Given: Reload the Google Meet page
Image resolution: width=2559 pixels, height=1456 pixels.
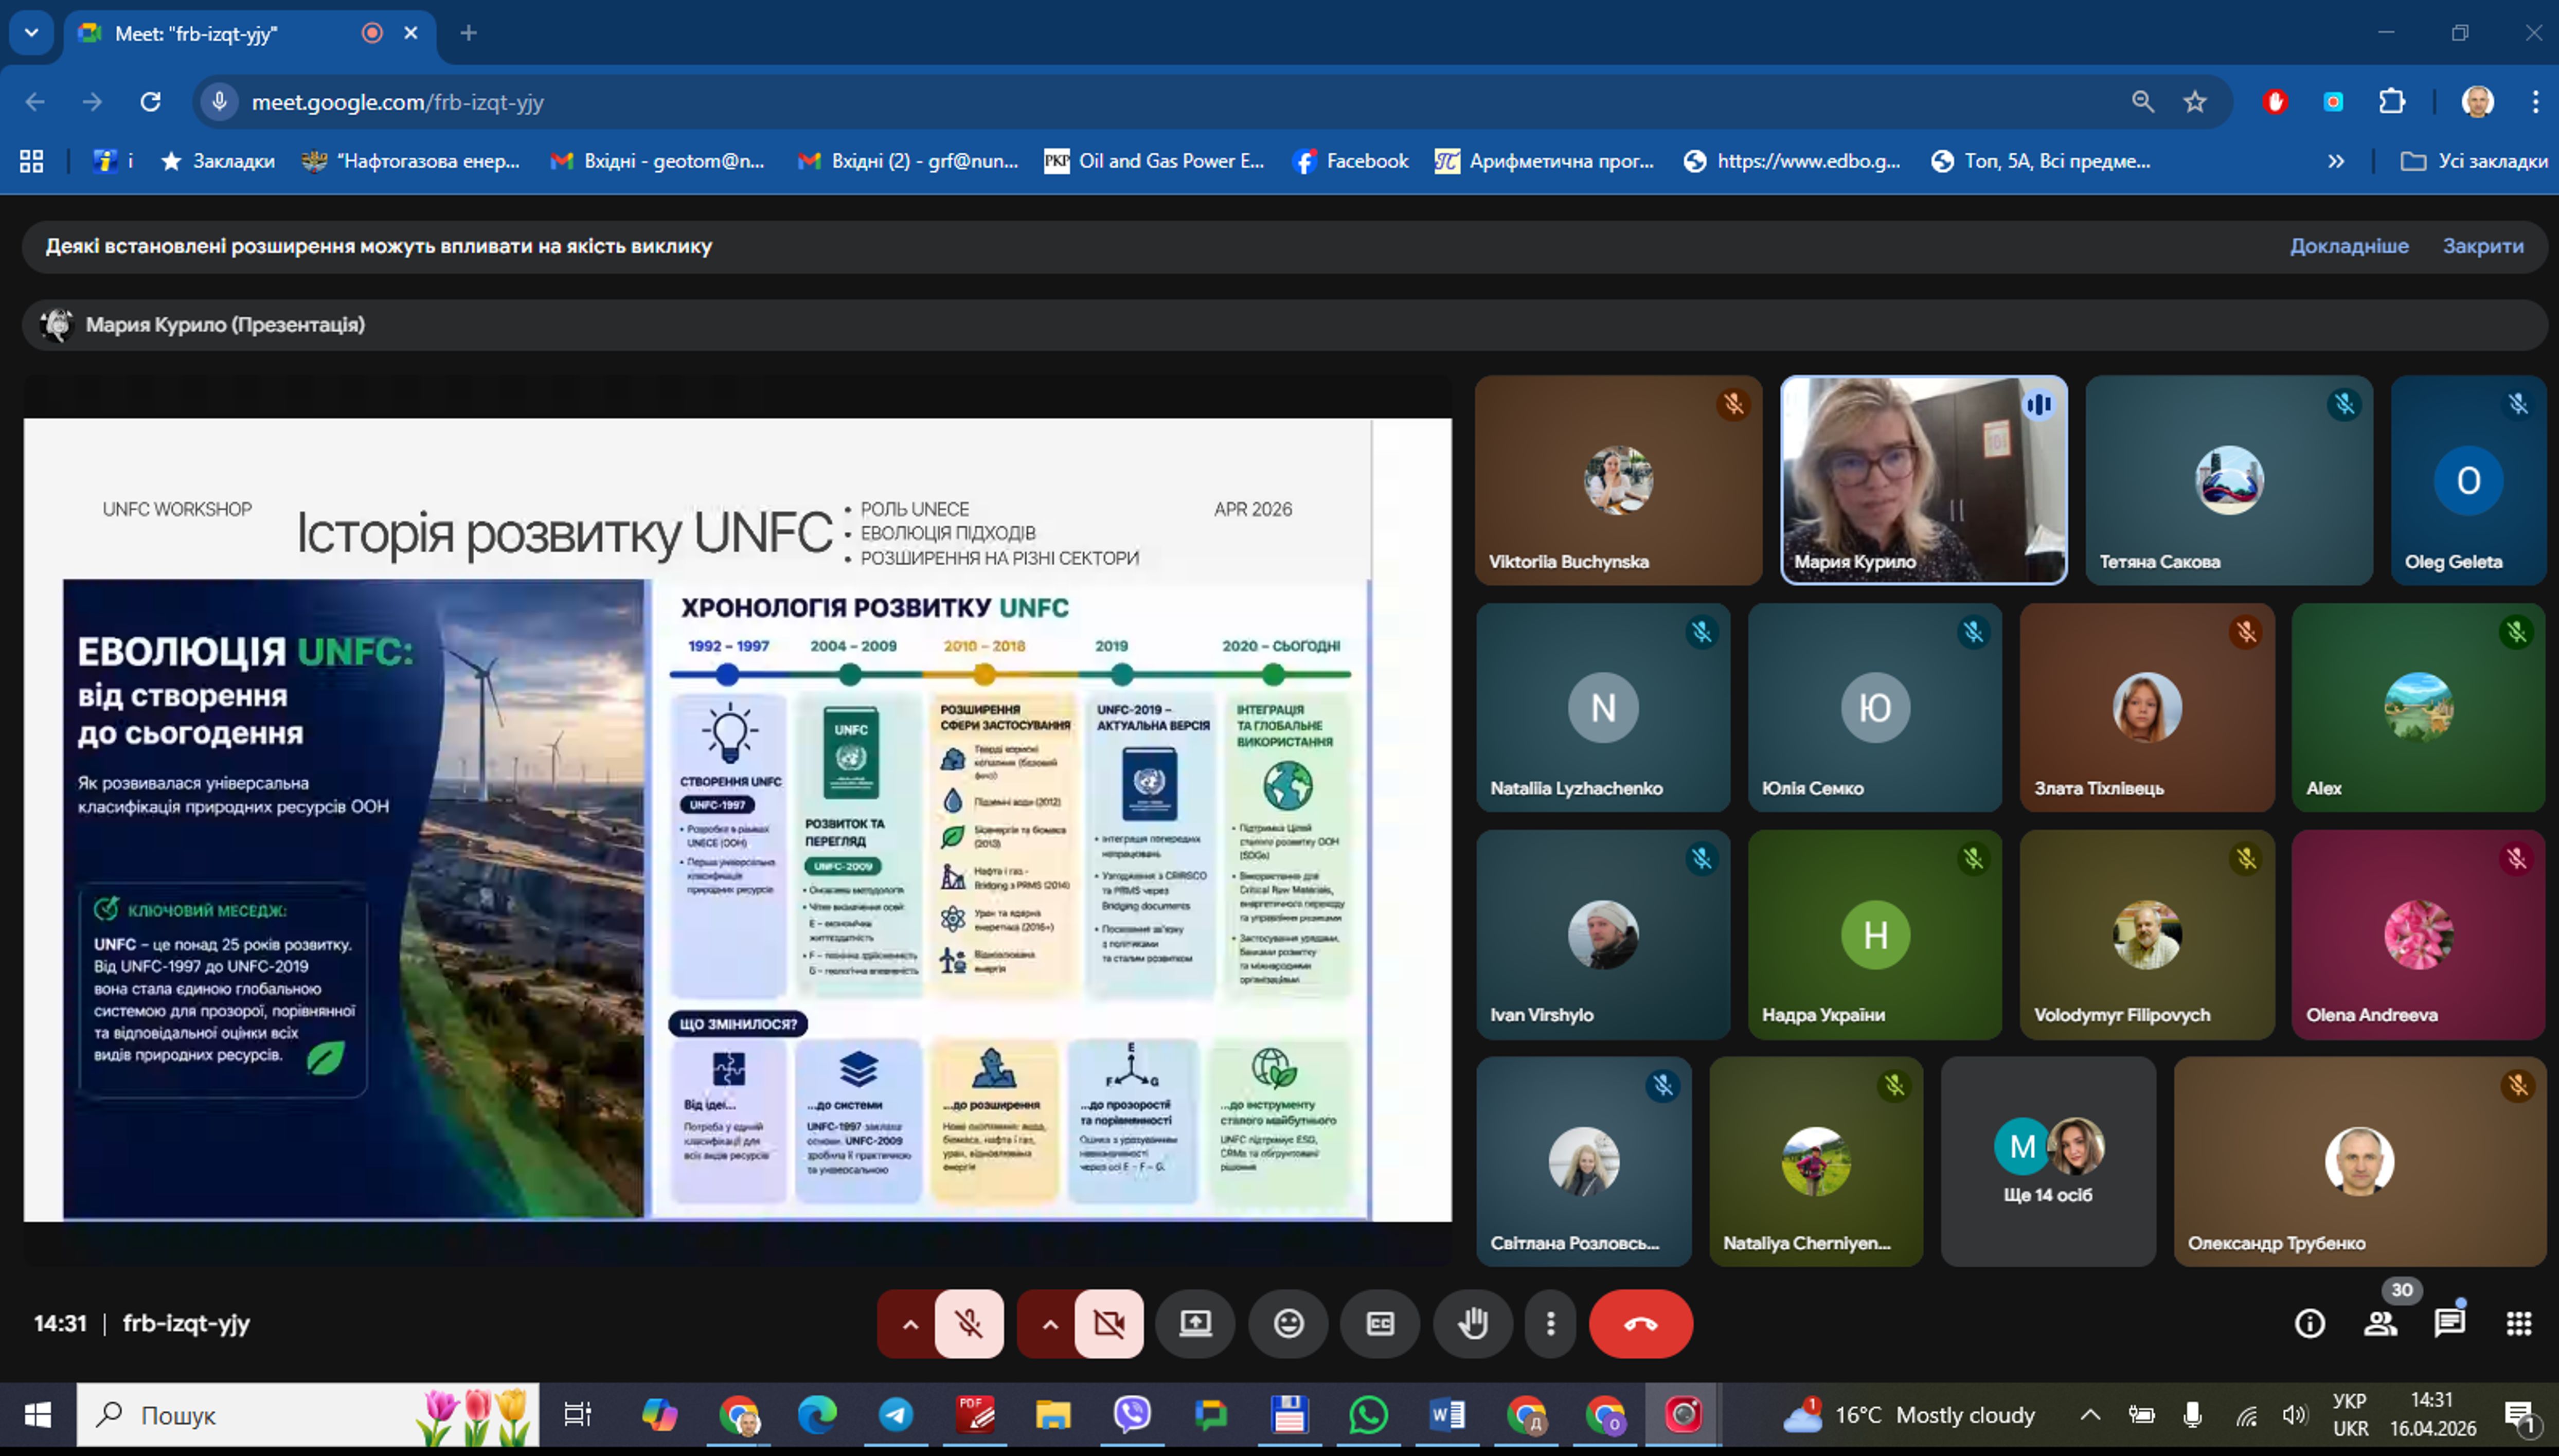Looking at the screenshot, I should 150,102.
